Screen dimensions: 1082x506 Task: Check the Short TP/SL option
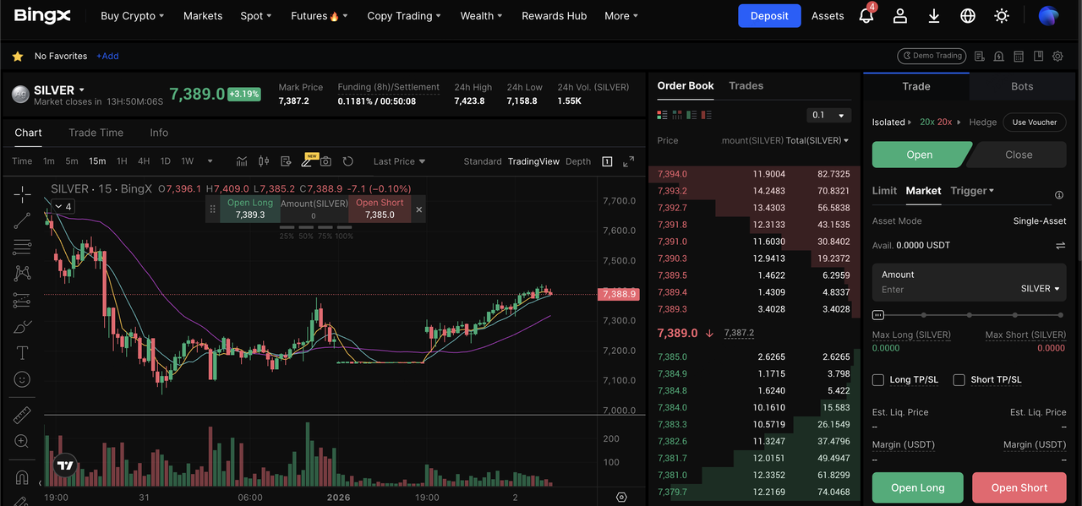959,380
